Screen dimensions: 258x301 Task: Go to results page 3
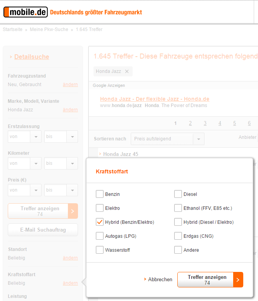205,123
